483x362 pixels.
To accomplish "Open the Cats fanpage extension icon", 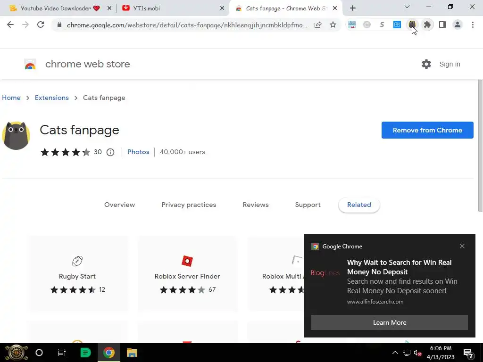I will click(412, 25).
